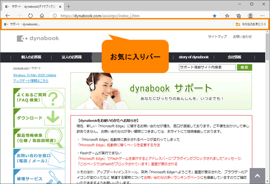
Task: Open お問い合わせ窓口 banner
Action: 39,158
